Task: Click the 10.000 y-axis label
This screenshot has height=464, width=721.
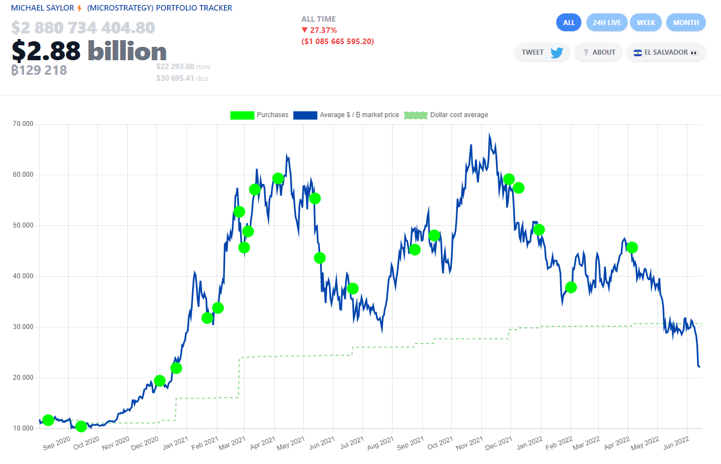Action: (x=23, y=428)
